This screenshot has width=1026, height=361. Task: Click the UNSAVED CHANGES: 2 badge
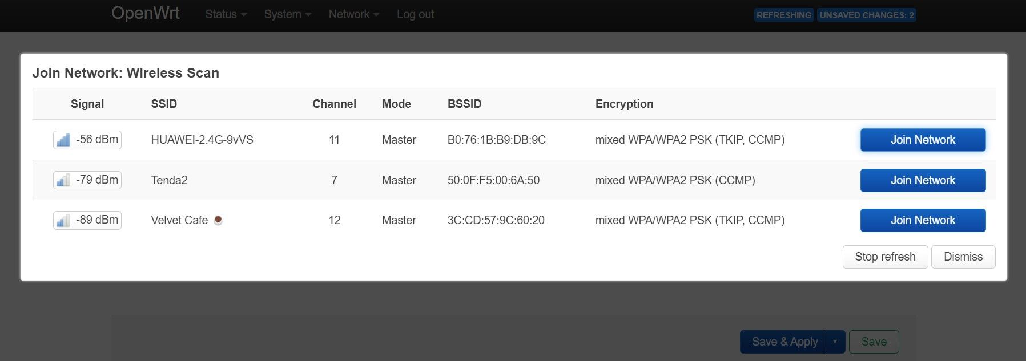867,15
